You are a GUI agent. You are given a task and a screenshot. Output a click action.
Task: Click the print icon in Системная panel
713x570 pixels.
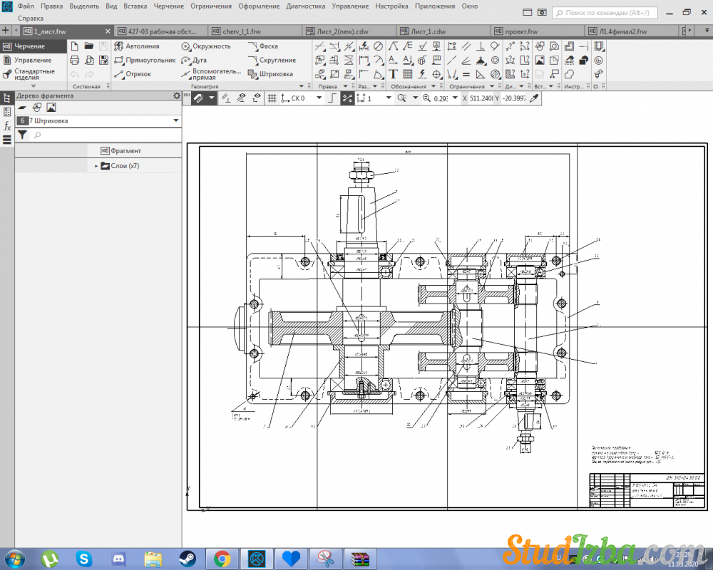74,61
